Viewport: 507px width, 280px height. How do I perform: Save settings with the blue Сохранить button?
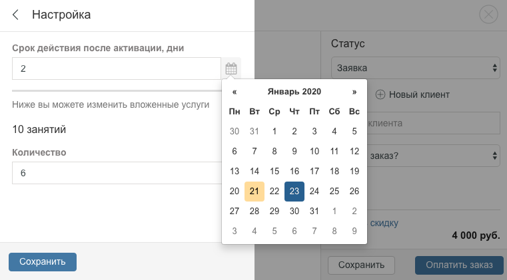(43, 261)
